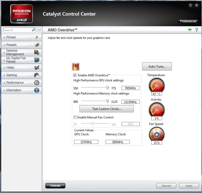The image size is (202, 193).
Task: Click the 50% fan speed value box
Action: [x=130, y=124]
